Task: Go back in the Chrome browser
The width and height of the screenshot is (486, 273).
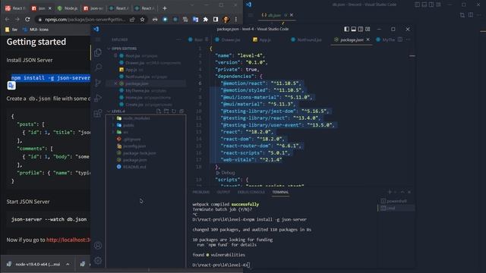Action: click(7, 19)
